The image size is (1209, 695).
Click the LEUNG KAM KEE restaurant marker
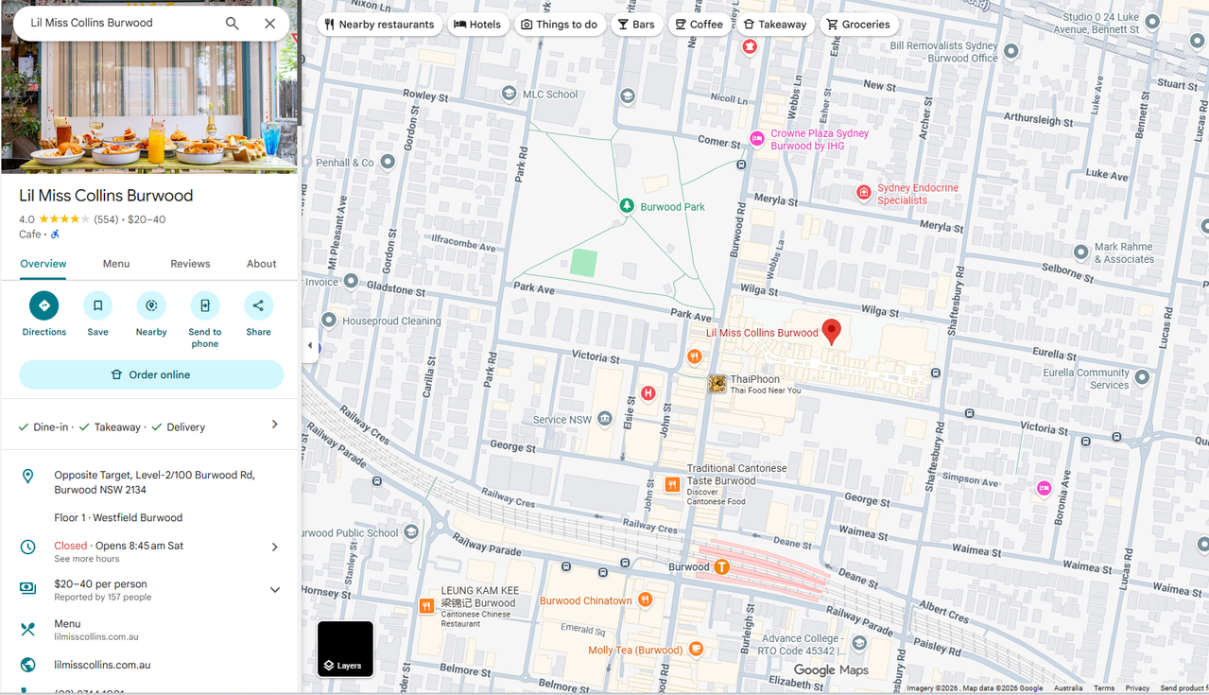pyautogui.click(x=426, y=605)
